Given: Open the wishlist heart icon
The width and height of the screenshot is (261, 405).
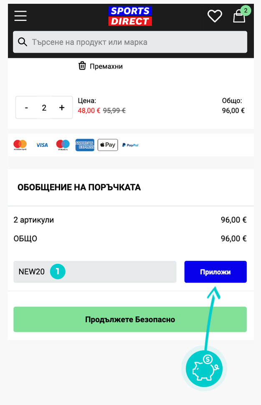Looking at the screenshot, I should pyautogui.click(x=215, y=16).
